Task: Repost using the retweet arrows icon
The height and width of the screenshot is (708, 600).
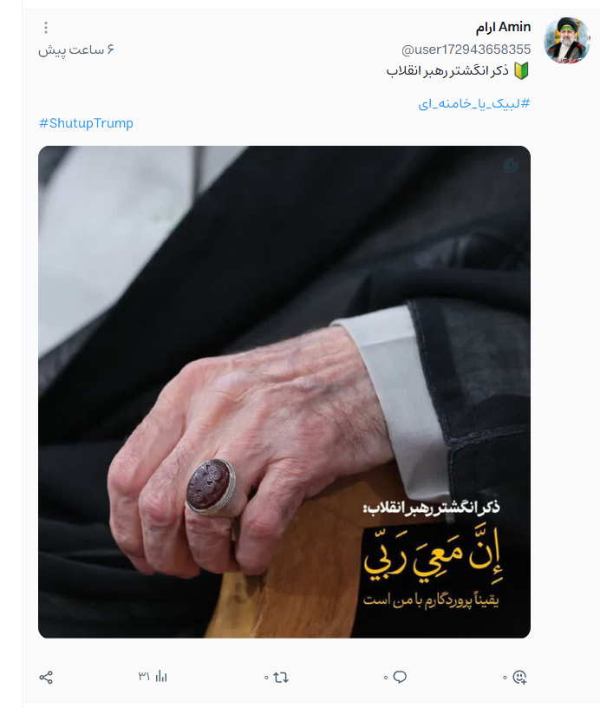Action: (281, 677)
